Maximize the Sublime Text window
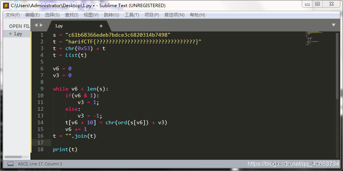The image size is (343, 171). (317, 4)
